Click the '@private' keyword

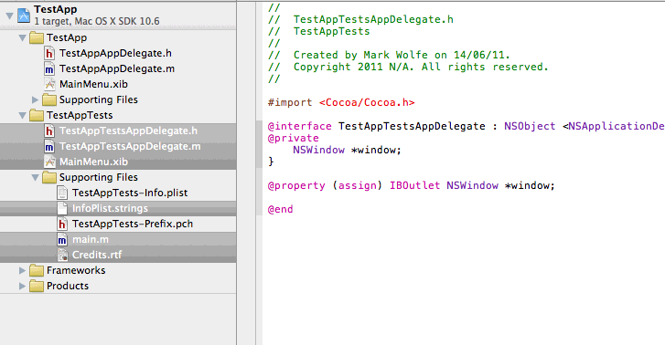tap(293, 138)
